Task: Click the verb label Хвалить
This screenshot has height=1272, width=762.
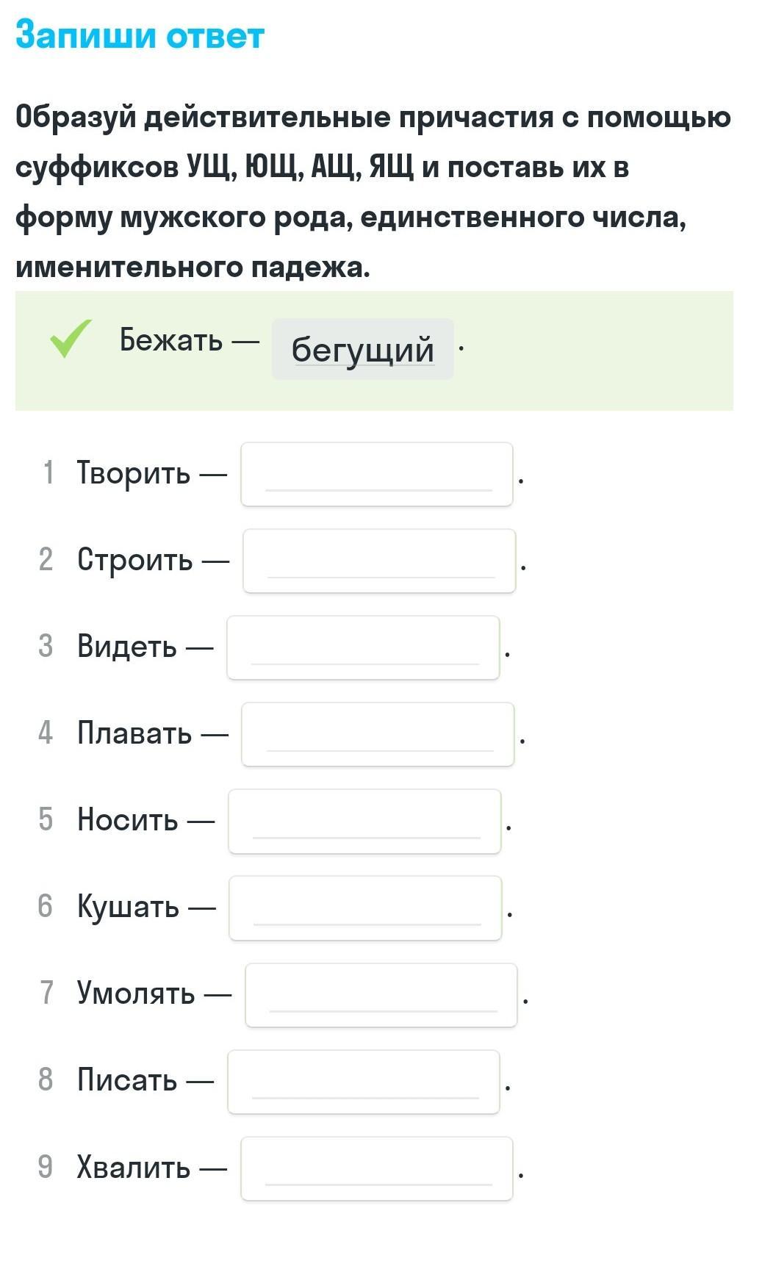Action: 134,1167
